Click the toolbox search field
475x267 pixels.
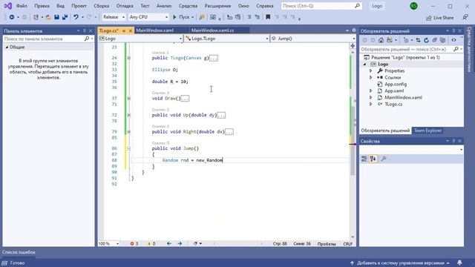48,39
